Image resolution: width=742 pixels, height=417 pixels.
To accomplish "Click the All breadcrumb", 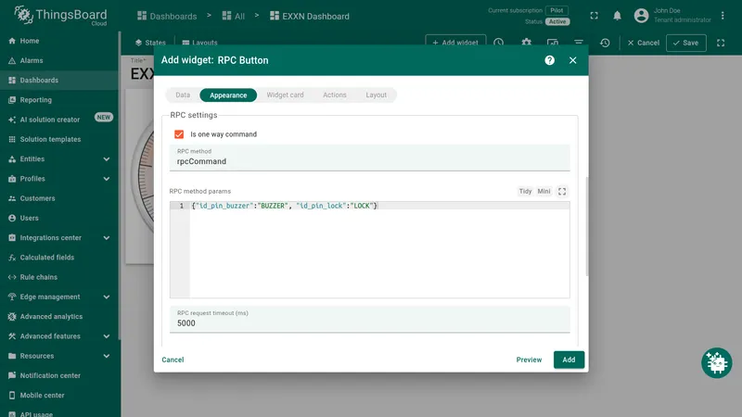I will pyautogui.click(x=234, y=16).
